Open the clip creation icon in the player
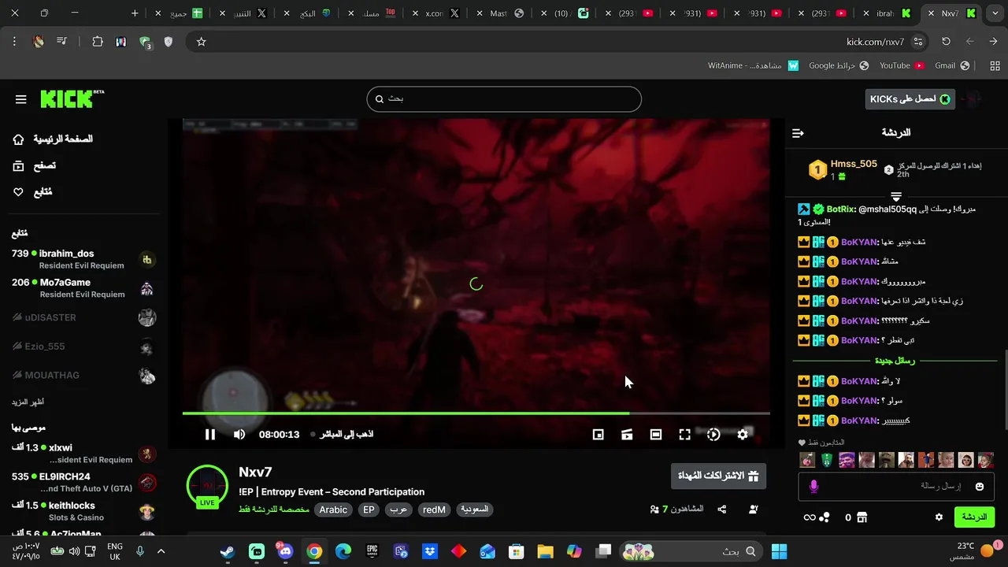The width and height of the screenshot is (1008, 567). (627, 434)
